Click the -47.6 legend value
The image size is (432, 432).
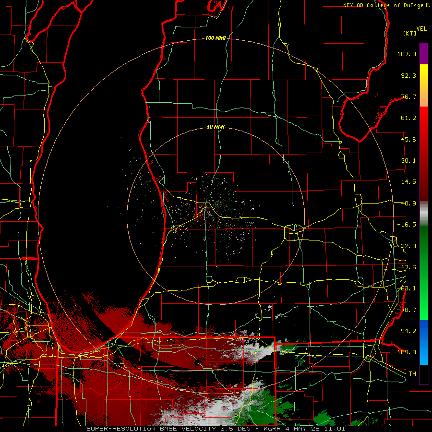407,267
